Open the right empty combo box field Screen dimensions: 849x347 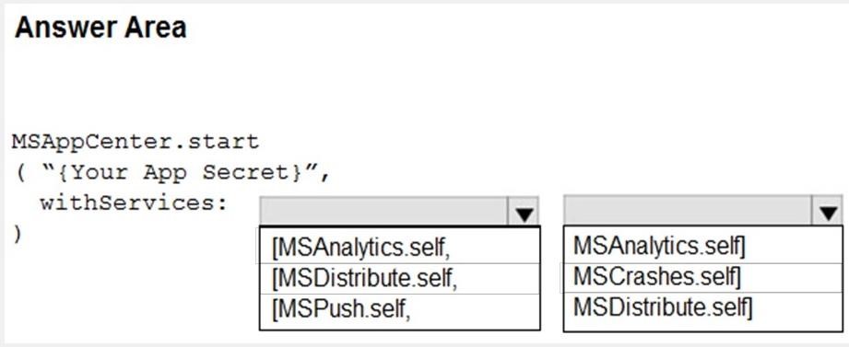(x=688, y=210)
